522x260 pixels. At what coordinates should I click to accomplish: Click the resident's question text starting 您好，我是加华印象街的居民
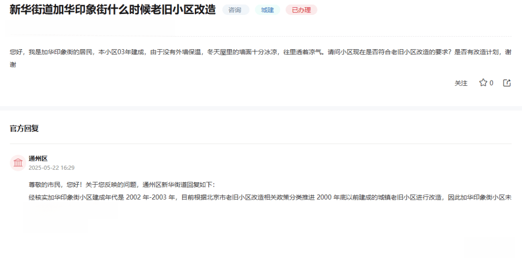[x=261, y=58]
